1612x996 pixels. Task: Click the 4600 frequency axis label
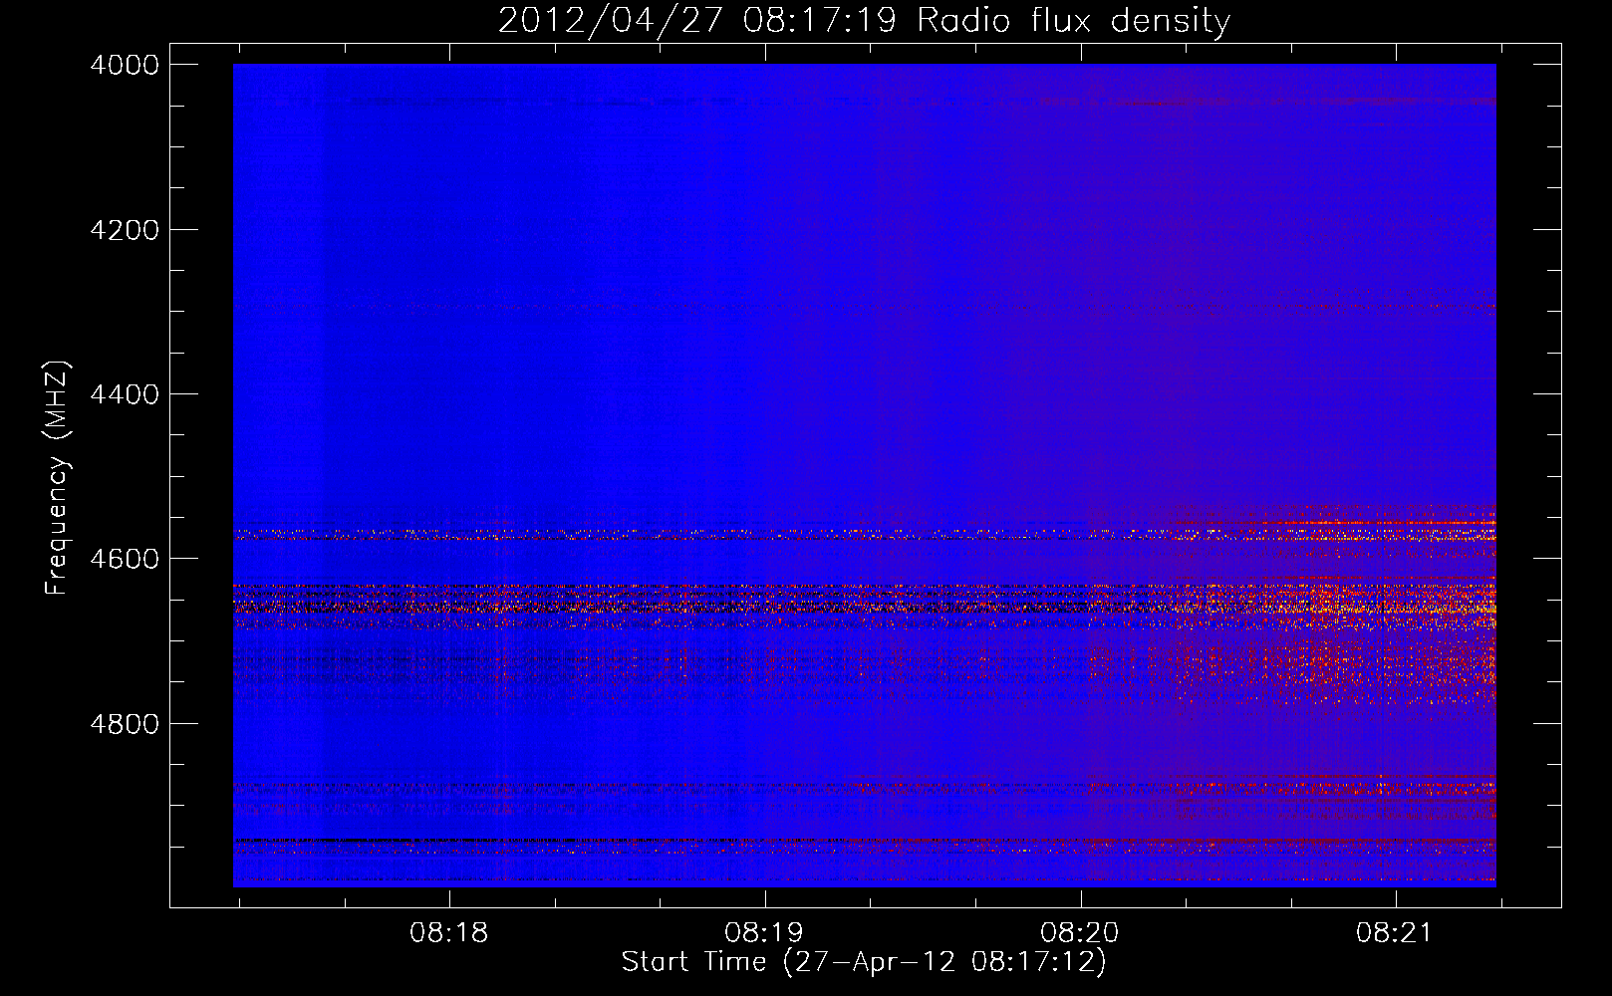125,559
